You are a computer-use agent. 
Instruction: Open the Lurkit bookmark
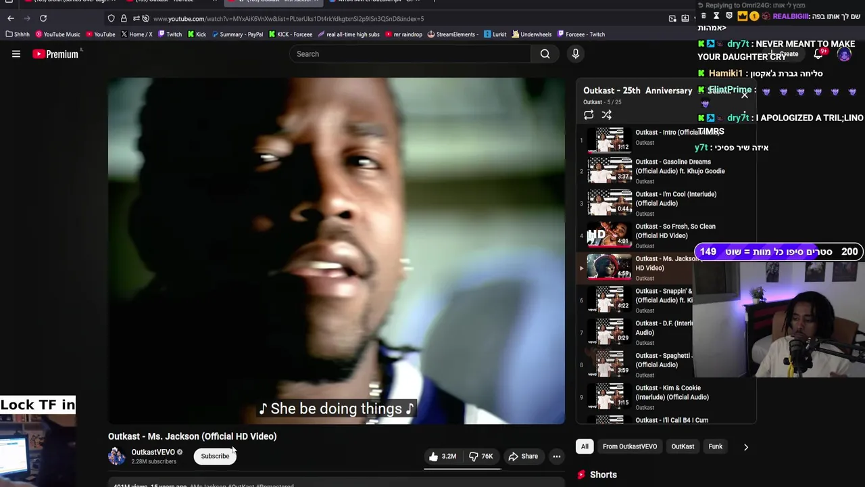[495, 34]
